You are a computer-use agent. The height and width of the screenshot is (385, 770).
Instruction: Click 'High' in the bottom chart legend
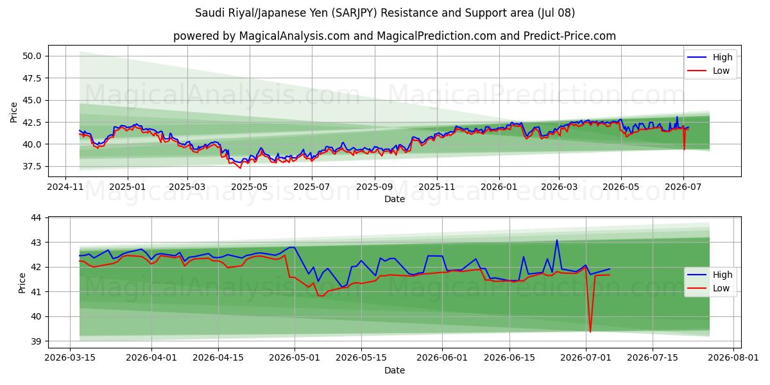(x=722, y=275)
